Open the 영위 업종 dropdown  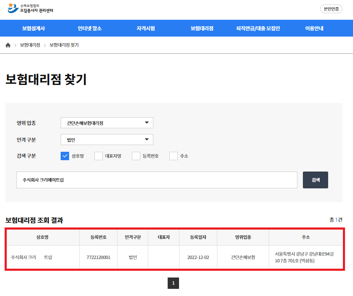107,123
